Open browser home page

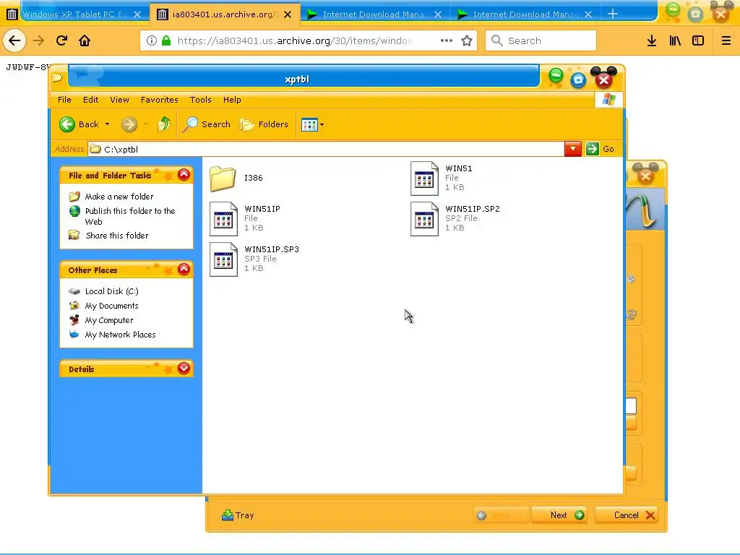click(85, 40)
